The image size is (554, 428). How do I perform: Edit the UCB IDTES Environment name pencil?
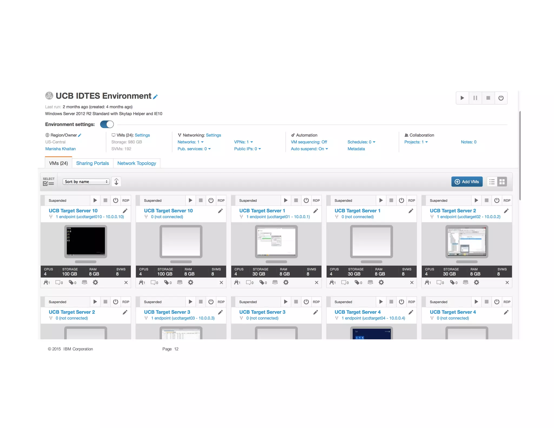click(x=155, y=97)
